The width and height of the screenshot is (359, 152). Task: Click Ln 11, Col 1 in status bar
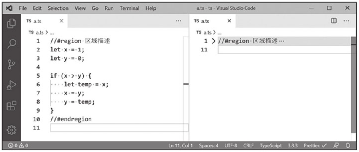pyautogui.click(x=181, y=145)
